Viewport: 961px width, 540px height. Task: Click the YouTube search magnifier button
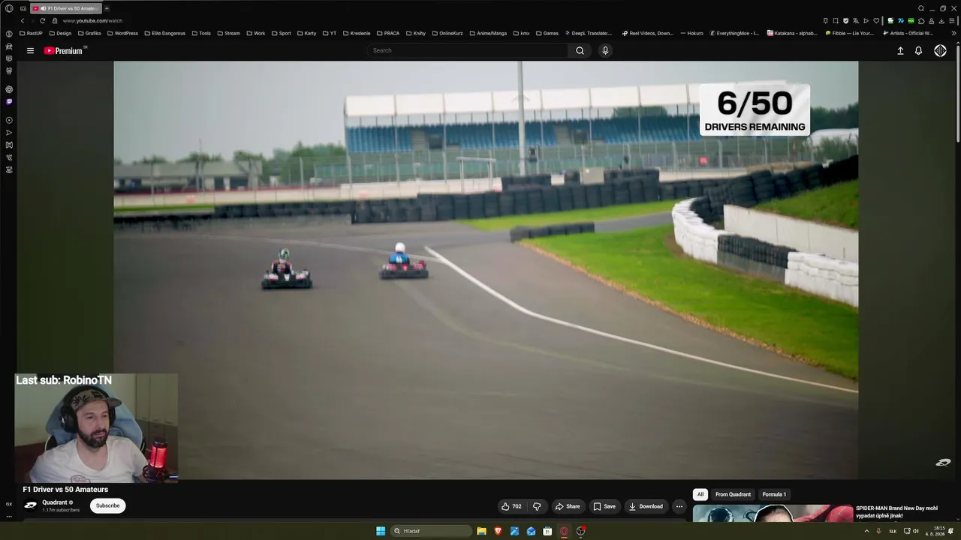(580, 51)
